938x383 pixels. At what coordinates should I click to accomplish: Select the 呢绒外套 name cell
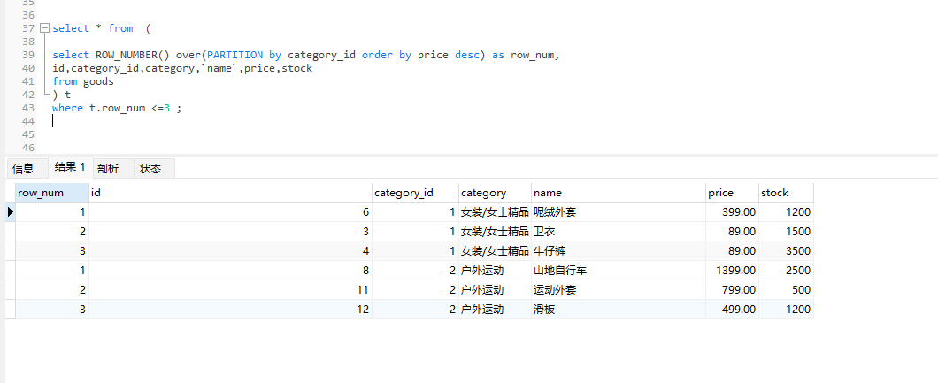618,211
